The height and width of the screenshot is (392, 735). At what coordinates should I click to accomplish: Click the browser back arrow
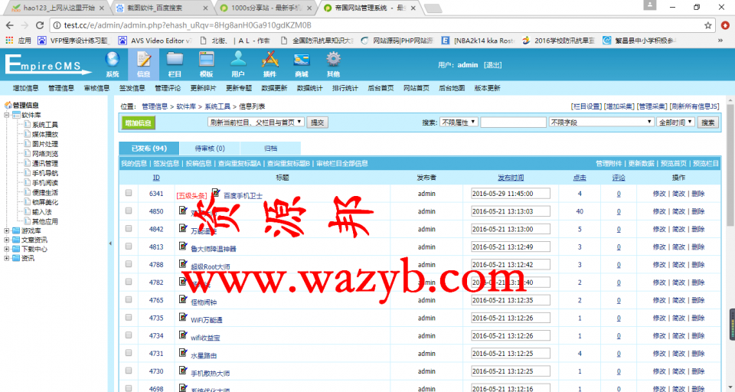click(10, 25)
